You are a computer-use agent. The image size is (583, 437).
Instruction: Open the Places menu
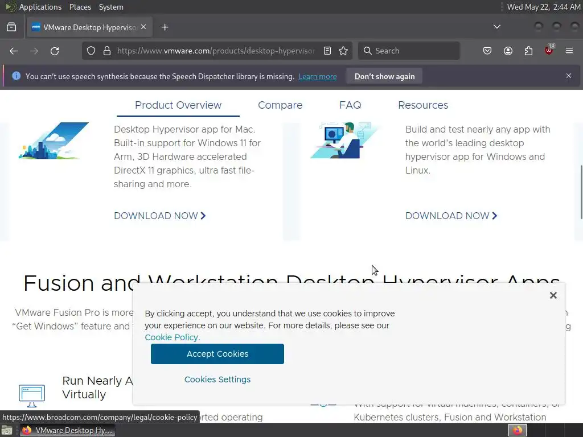[x=80, y=7]
